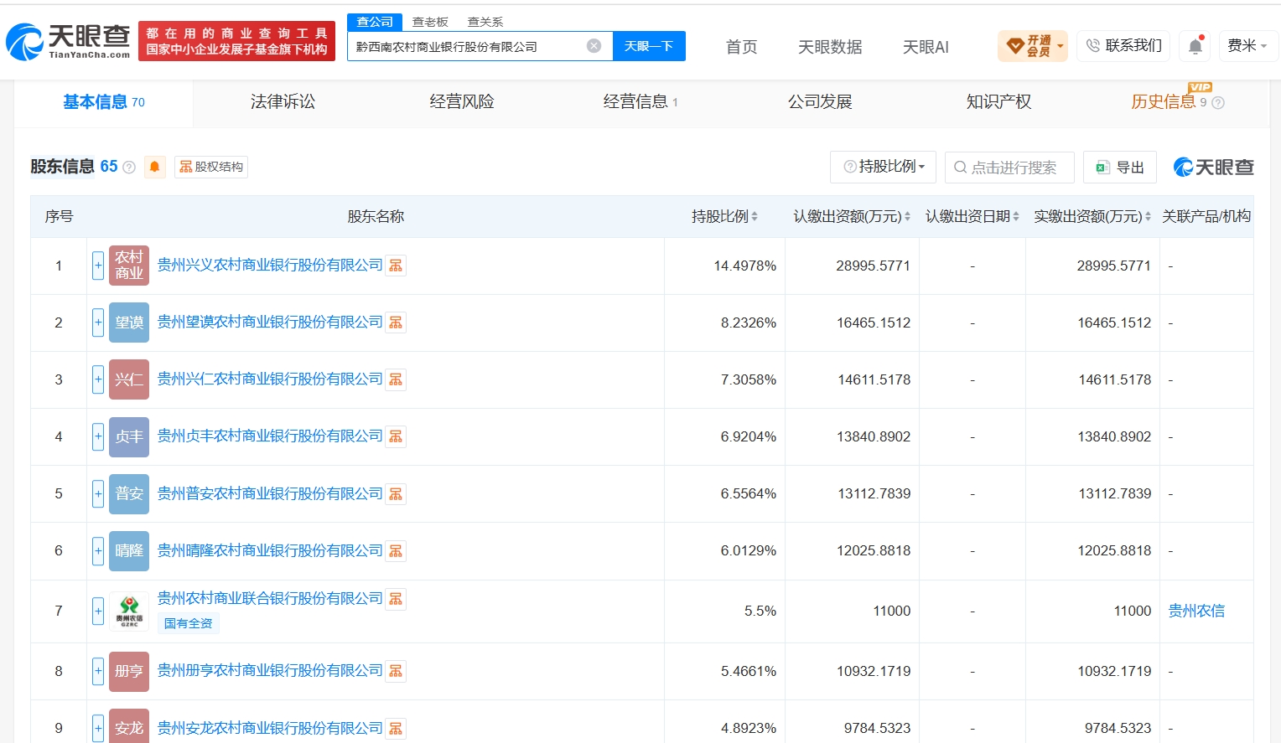Open equity structure for 贵州望谟农村商业银行
Image resolution: width=1281 pixels, height=743 pixels.
[x=396, y=322]
